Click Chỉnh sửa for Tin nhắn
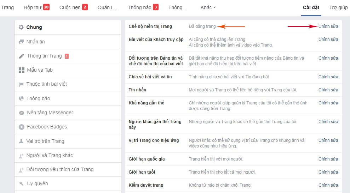 (328, 90)
